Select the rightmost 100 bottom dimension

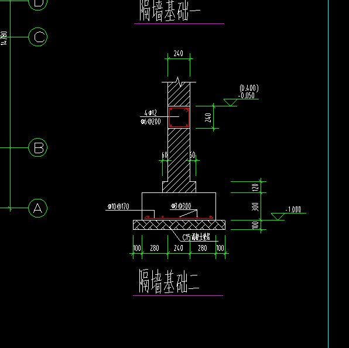point(220,248)
